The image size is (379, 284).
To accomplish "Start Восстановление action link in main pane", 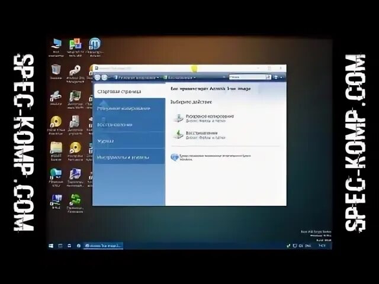I will pyautogui.click(x=201, y=133).
